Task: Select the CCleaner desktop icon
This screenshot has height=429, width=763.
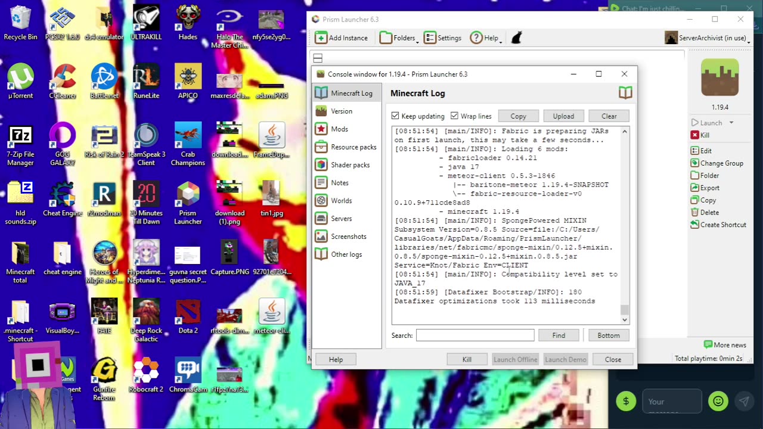Action: click(x=62, y=82)
